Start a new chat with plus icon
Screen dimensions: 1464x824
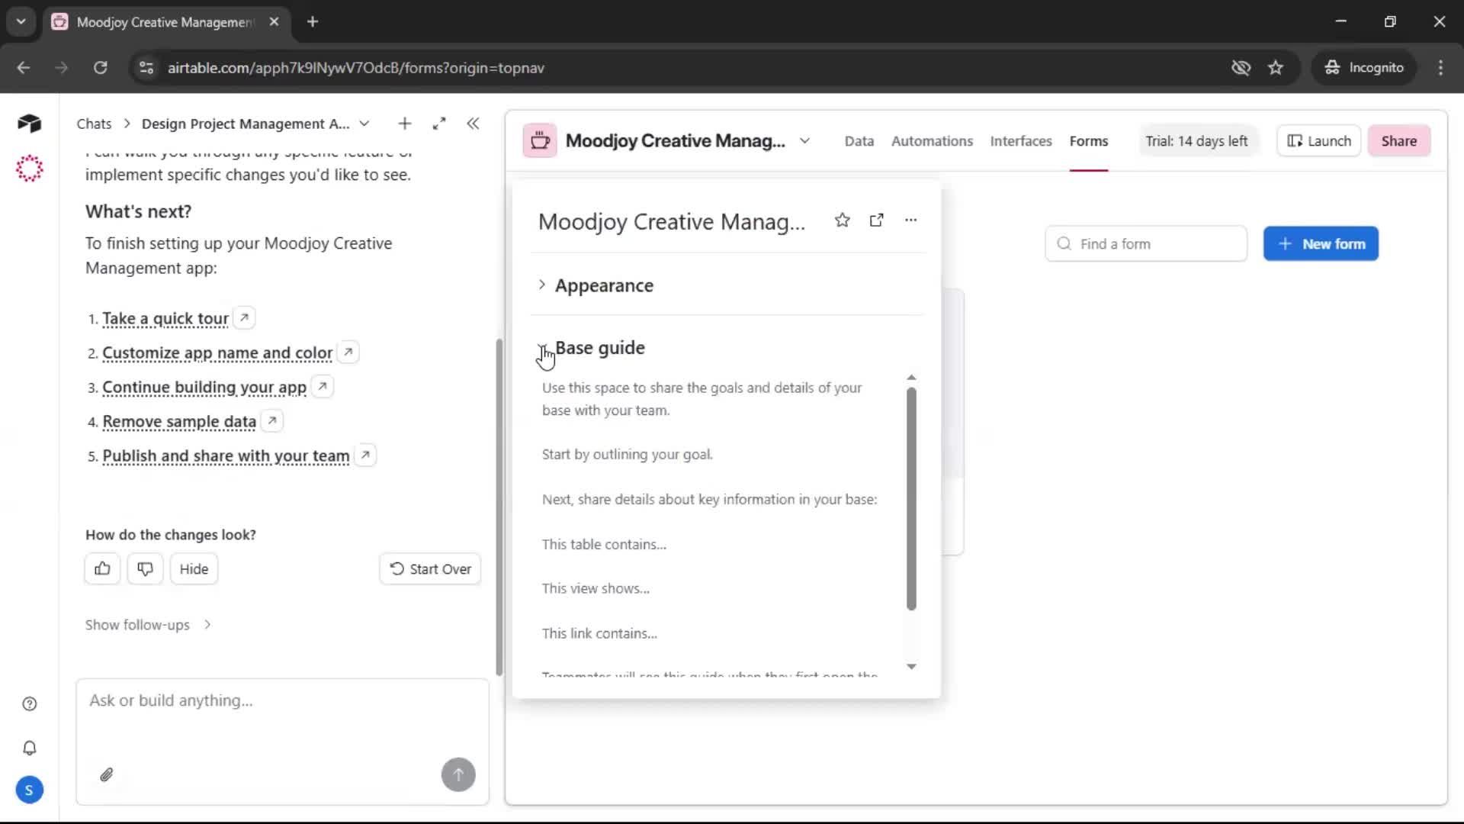point(405,124)
